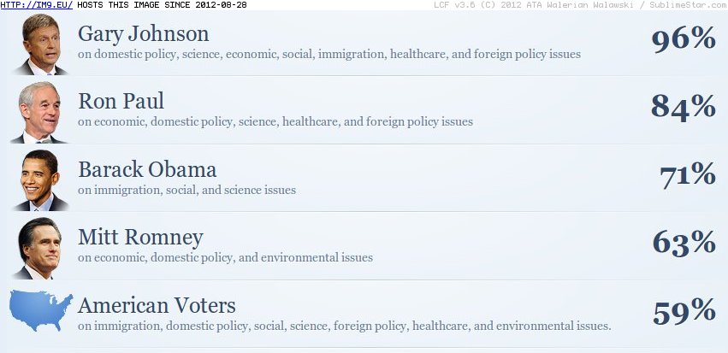The image size is (728, 353).
Task: Select the Gary Johnson name heading
Action: pos(143,35)
